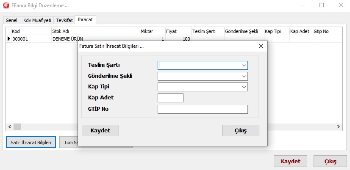Viewport: 350px width, 170px height.
Task: Select the İhracat tab
Action: click(86, 20)
